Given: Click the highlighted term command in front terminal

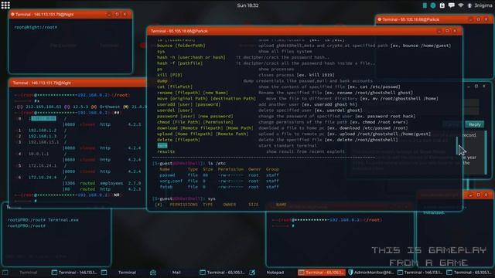Looking at the screenshot, I should click(x=162, y=146).
